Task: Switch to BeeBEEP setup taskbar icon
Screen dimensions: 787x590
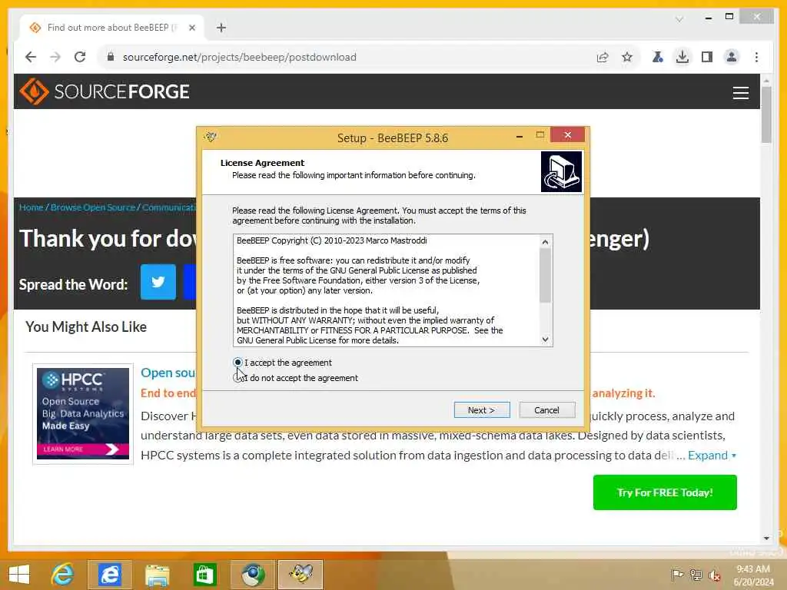Action: point(301,575)
